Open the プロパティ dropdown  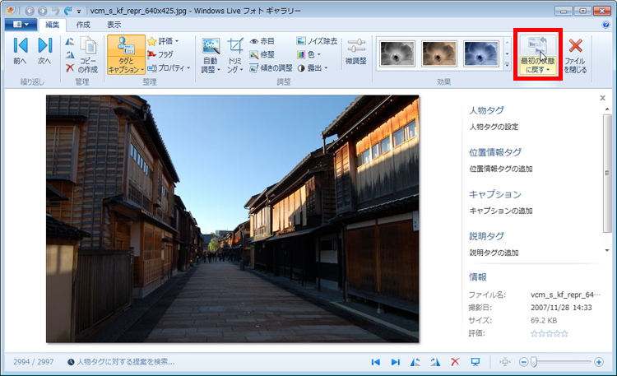[169, 68]
